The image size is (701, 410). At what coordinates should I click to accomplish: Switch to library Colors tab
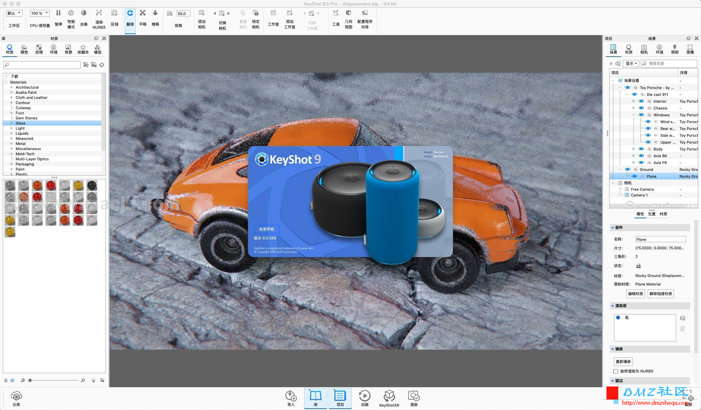click(x=24, y=49)
